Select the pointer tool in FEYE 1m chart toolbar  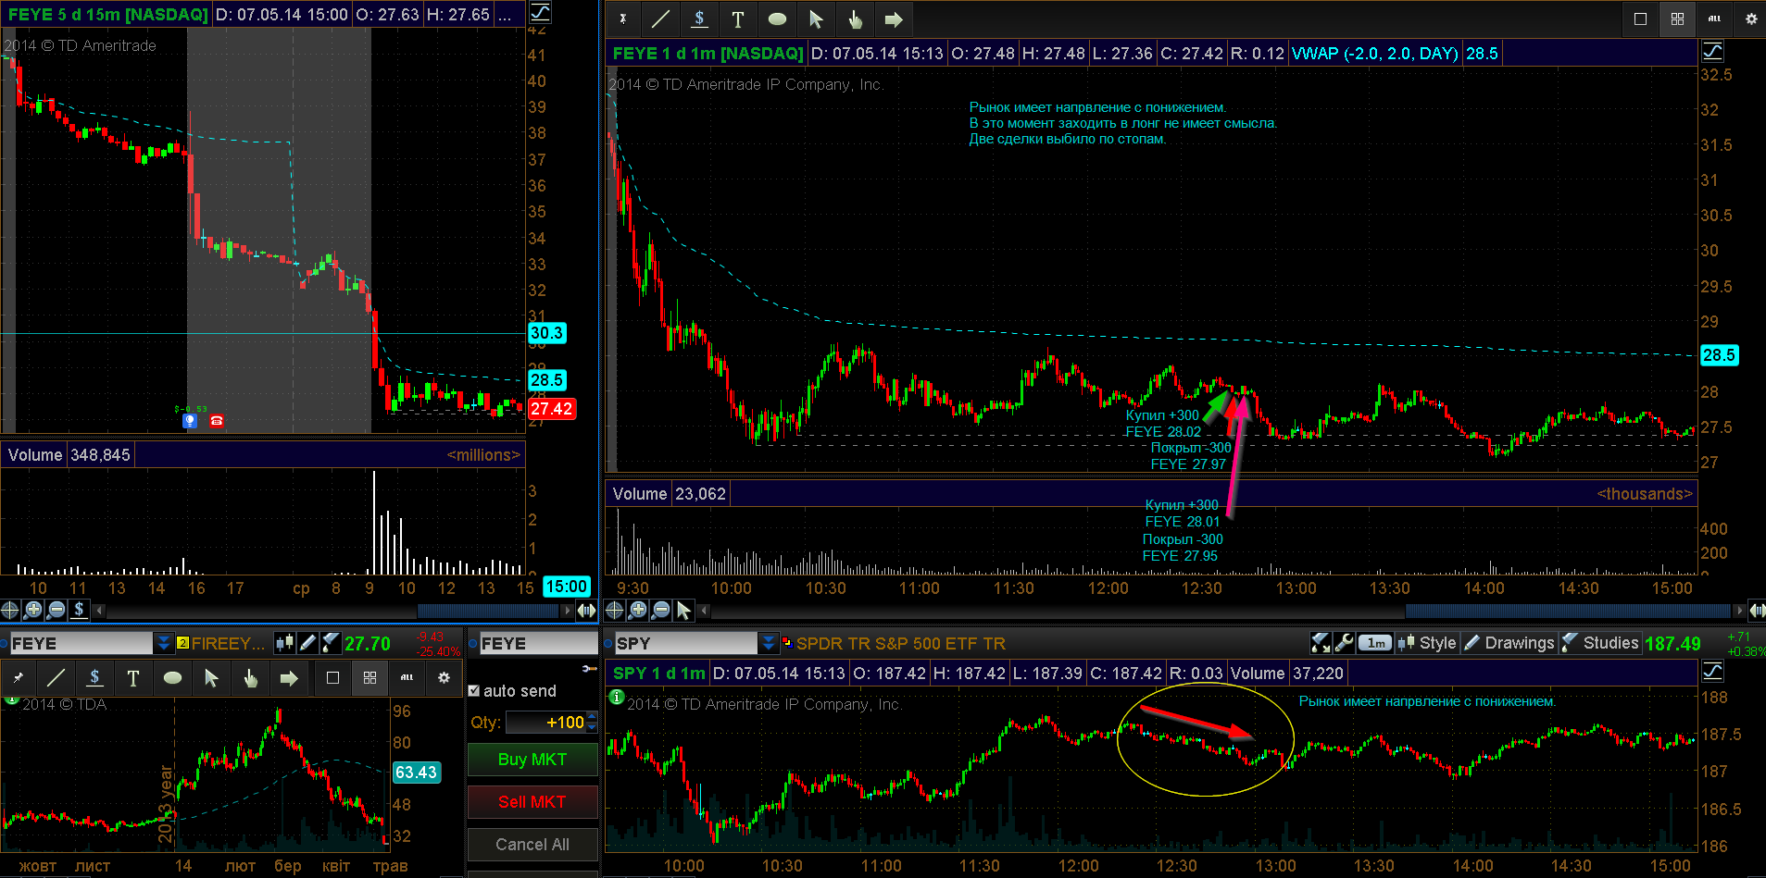point(816,19)
